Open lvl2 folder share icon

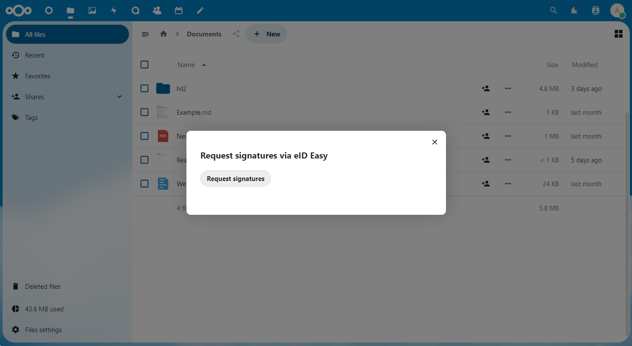coord(486,88)
